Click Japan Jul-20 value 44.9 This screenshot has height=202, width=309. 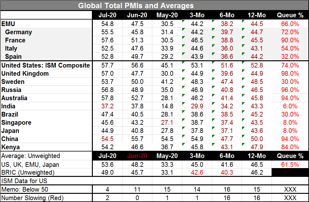tap(107, 131)
